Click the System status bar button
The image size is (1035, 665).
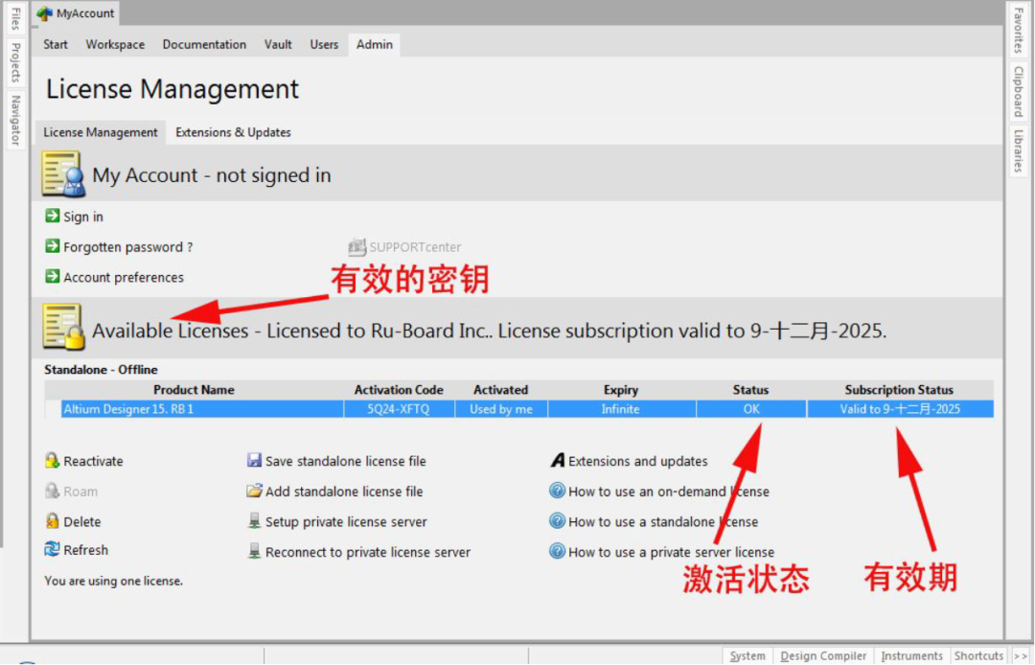click(747, 655)
